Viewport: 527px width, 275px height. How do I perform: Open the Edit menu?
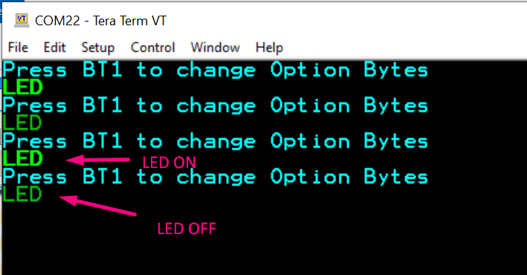(x=54, y=48)
